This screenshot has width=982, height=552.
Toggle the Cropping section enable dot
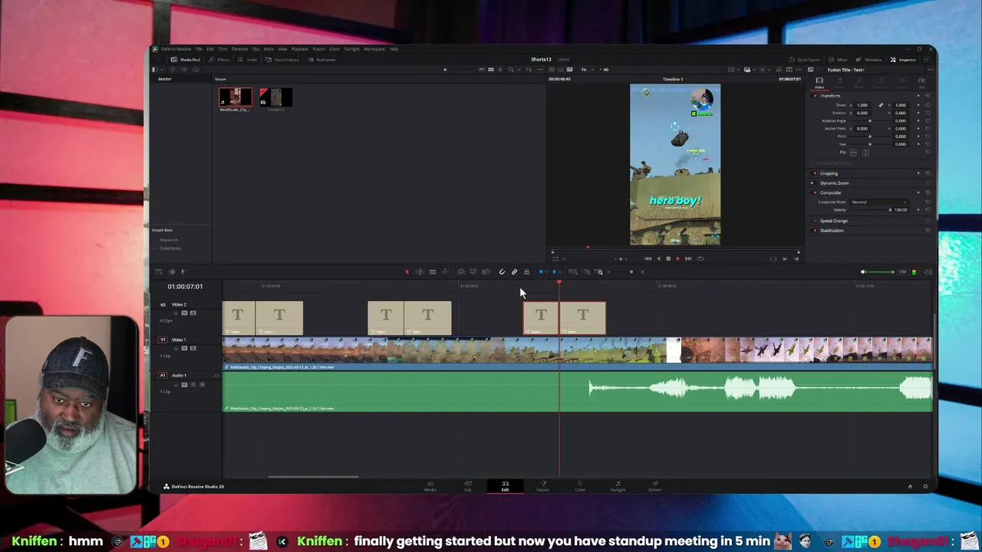[x=815, y=173]
